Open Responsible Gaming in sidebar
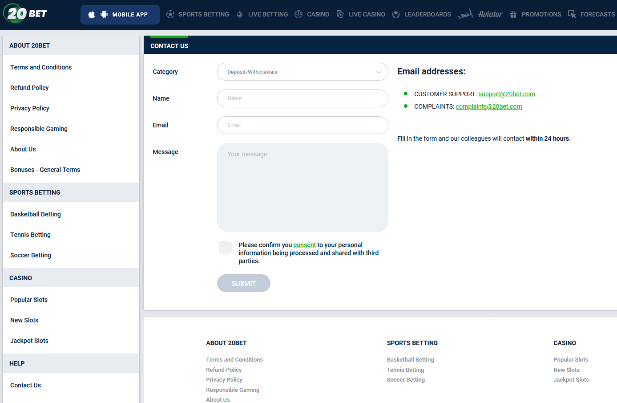The width and height of the screenshot is (617, 403). 39,129
